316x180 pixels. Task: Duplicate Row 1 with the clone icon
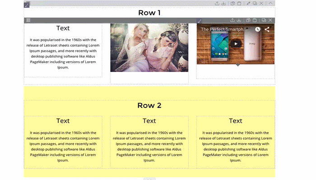coord(255,4)
